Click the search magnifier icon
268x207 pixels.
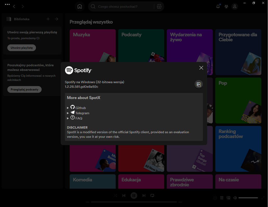93,6
